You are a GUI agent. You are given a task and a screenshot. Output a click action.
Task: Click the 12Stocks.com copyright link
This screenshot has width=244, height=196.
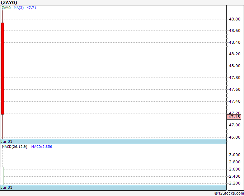click(229, 193)
